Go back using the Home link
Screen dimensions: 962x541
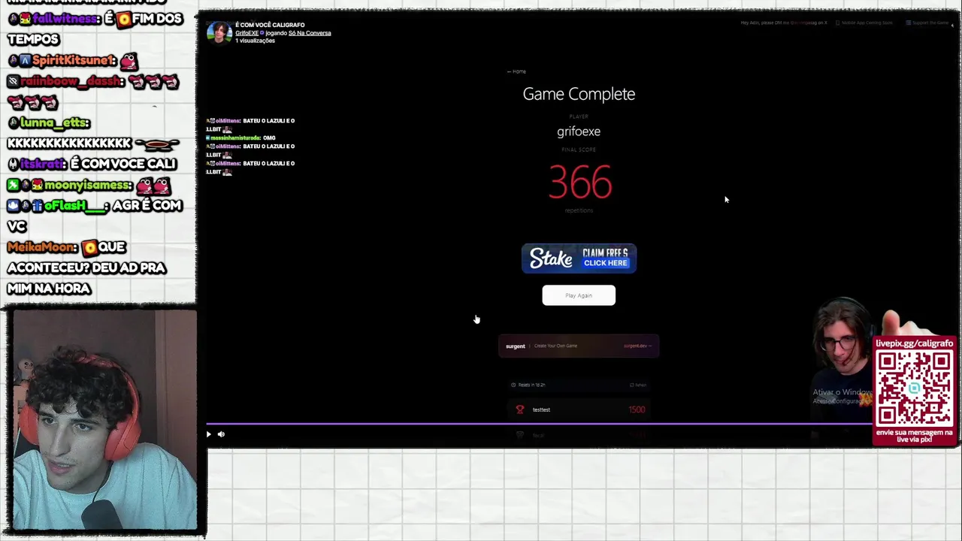[517, 71]
